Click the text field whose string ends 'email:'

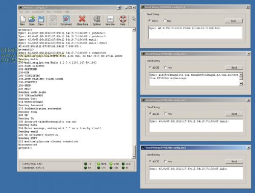(x=196, y=126)
